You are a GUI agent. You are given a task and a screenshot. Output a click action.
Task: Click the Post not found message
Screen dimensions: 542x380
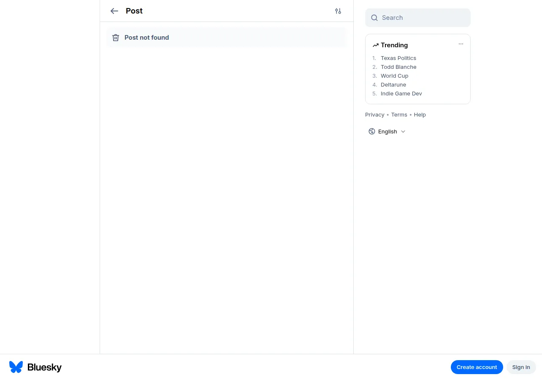[x=146, y=38]
